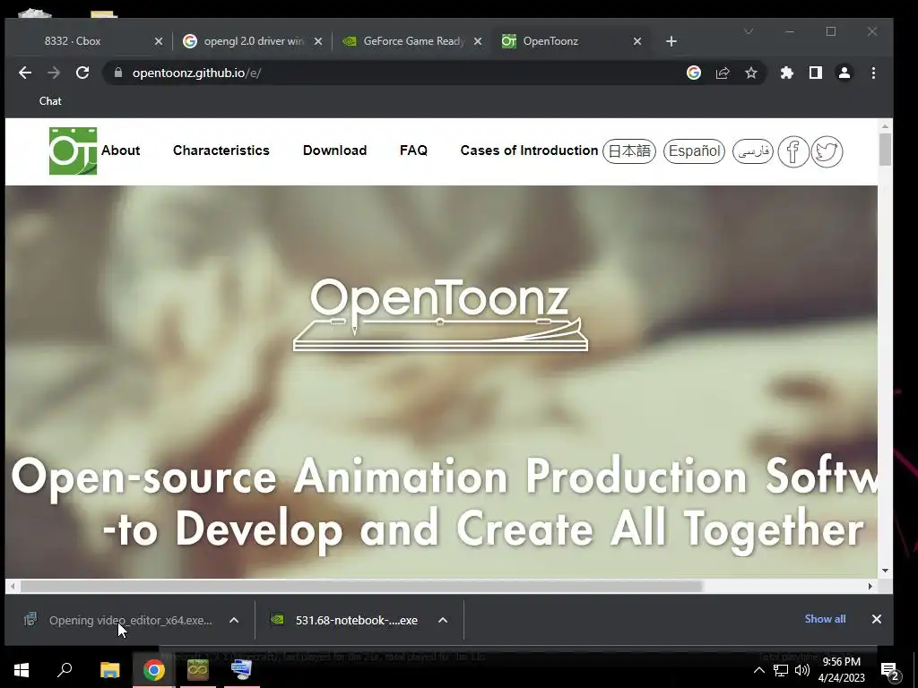This screenshot has width=918, height=688.
Task: Open Windows taskbar search
Action: 65,670
